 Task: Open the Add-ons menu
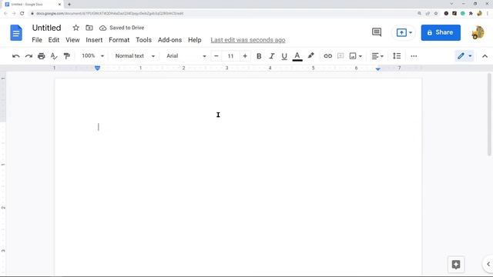169,40
